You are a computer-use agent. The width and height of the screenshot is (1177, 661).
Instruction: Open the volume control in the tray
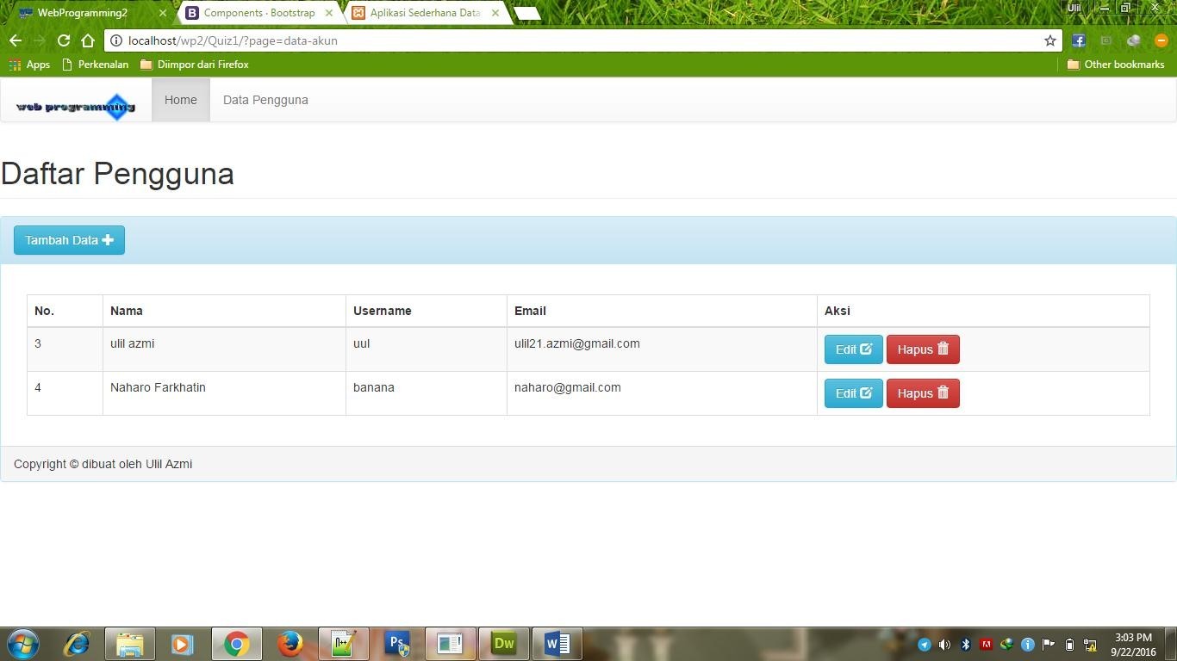pos(943,644)
